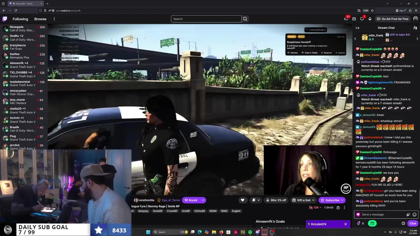The image size is (420, 236).
Task: Open the Twitch home logo
Action: 5,19
